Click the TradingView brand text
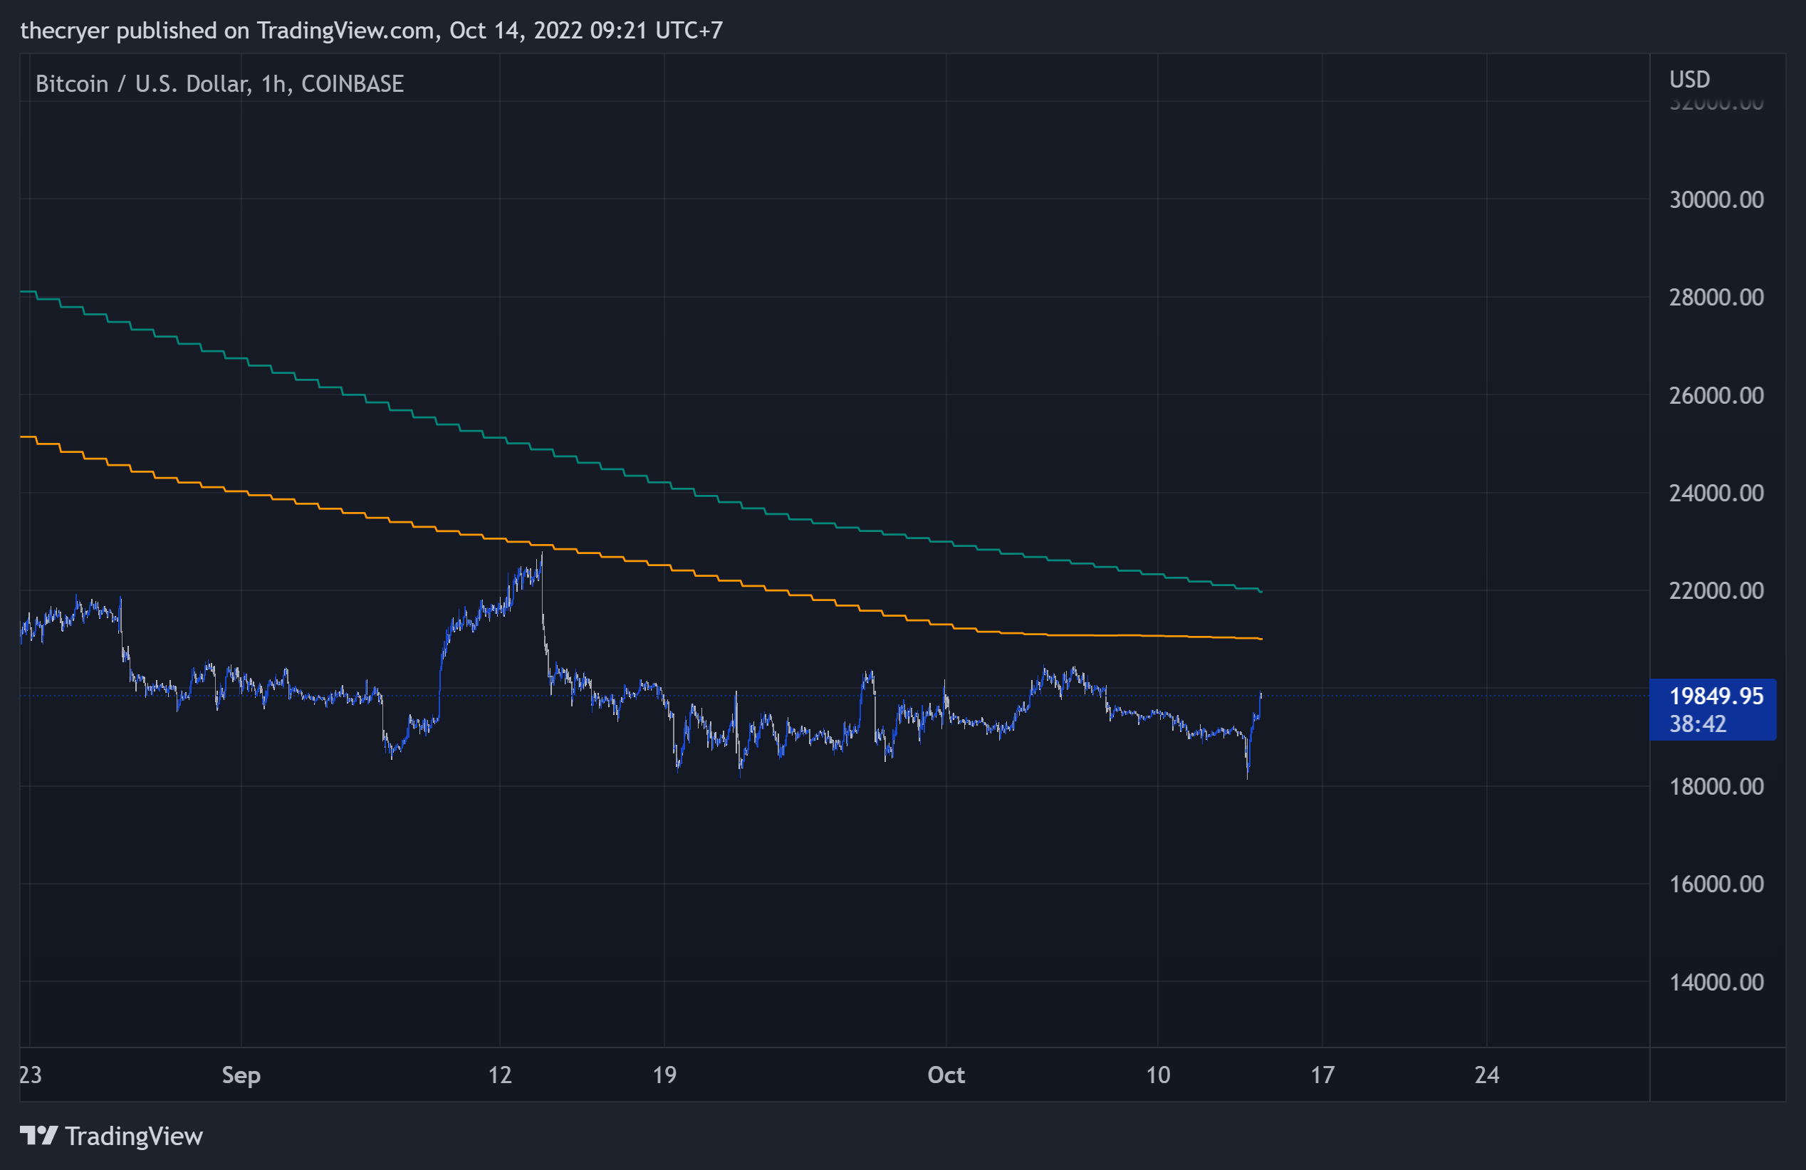Viewport: 1806px width, 1170px height. pyautogui.click(x=134, y=1136)
